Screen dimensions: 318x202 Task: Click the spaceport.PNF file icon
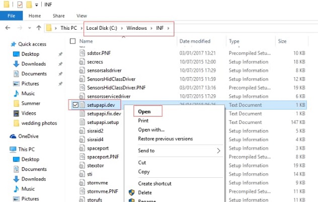click(x=82, y=157)
